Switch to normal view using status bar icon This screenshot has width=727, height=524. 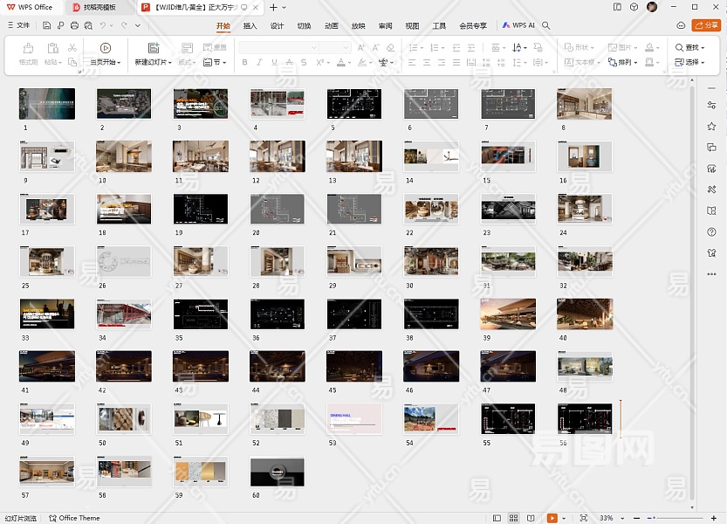[497, 518]
